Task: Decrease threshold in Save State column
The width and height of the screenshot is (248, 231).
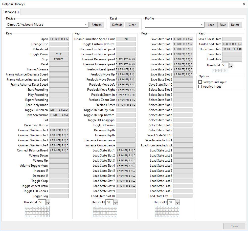Action: (x=178, y=203)
